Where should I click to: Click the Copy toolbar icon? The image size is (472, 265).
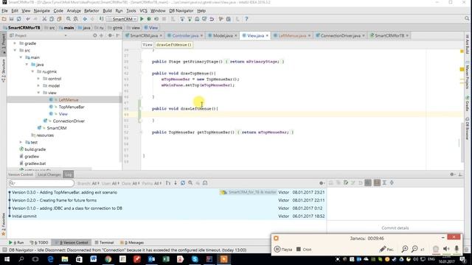click(52, 19)
